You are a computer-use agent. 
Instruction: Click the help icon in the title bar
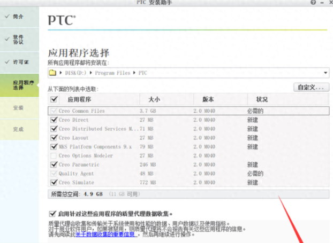click(313, 3)
